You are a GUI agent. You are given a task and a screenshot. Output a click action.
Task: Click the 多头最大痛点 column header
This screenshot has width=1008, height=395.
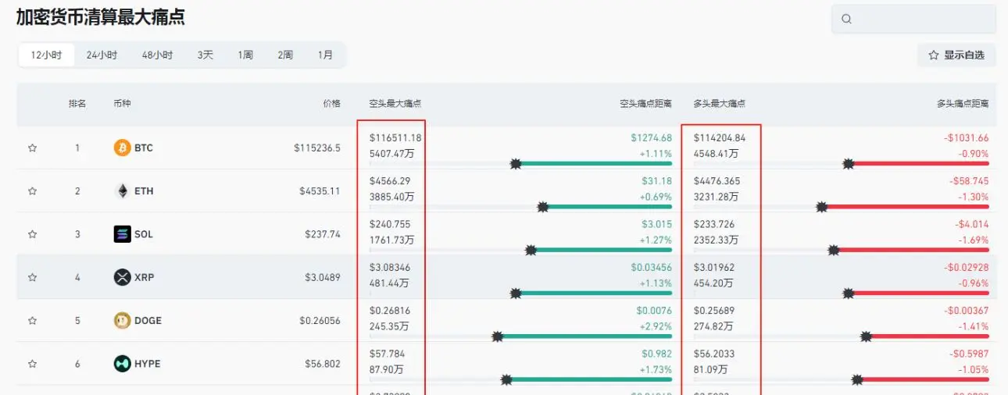pos(719,103)
